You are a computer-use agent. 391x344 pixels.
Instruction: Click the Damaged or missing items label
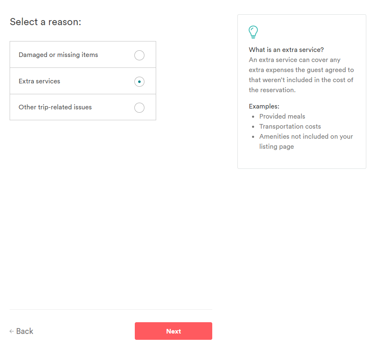[x=58, y=55]
